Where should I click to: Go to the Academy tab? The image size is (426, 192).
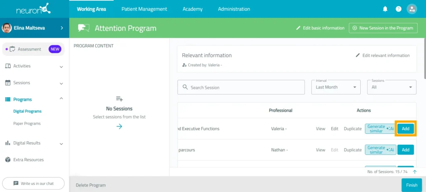pyautogui.click(x=192, y=9)
